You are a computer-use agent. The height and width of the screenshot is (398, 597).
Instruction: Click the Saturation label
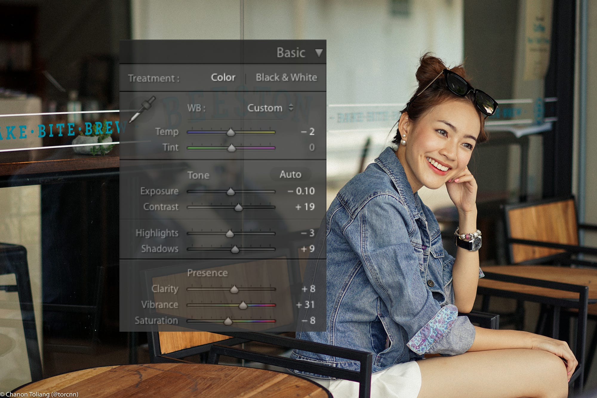156,320
